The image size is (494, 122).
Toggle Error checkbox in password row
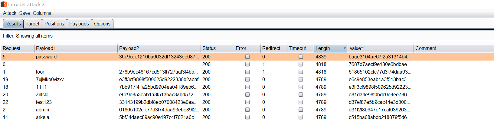click(247, 57)
